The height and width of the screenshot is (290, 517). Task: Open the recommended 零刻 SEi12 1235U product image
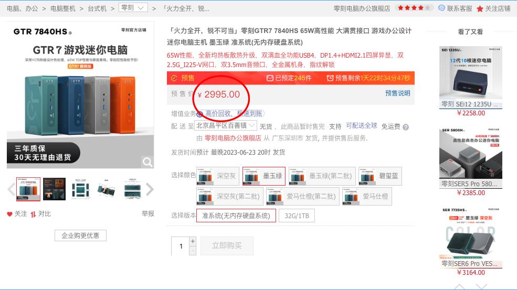470,72
